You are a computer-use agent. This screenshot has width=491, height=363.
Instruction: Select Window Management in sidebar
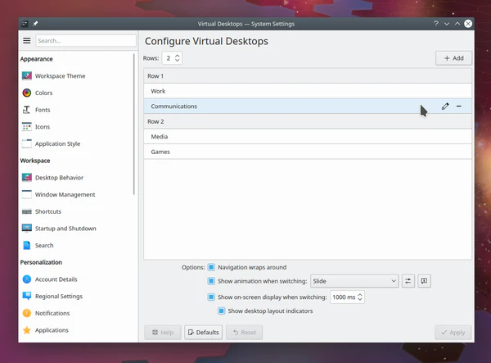pos(65,195)
